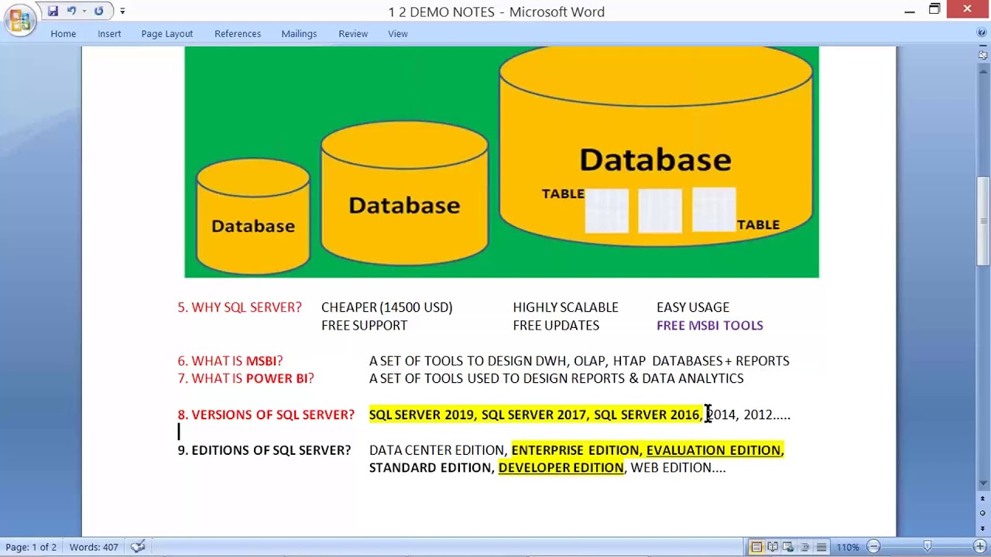991x557 pixels.
Task: Click the 'FREE UPDATES' text
Action: pyautogui.click(x=555, y=325)
